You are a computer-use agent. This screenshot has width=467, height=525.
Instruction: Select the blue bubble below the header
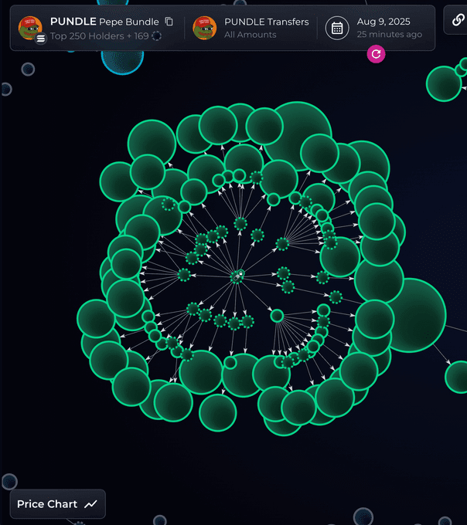coord(122,62)
